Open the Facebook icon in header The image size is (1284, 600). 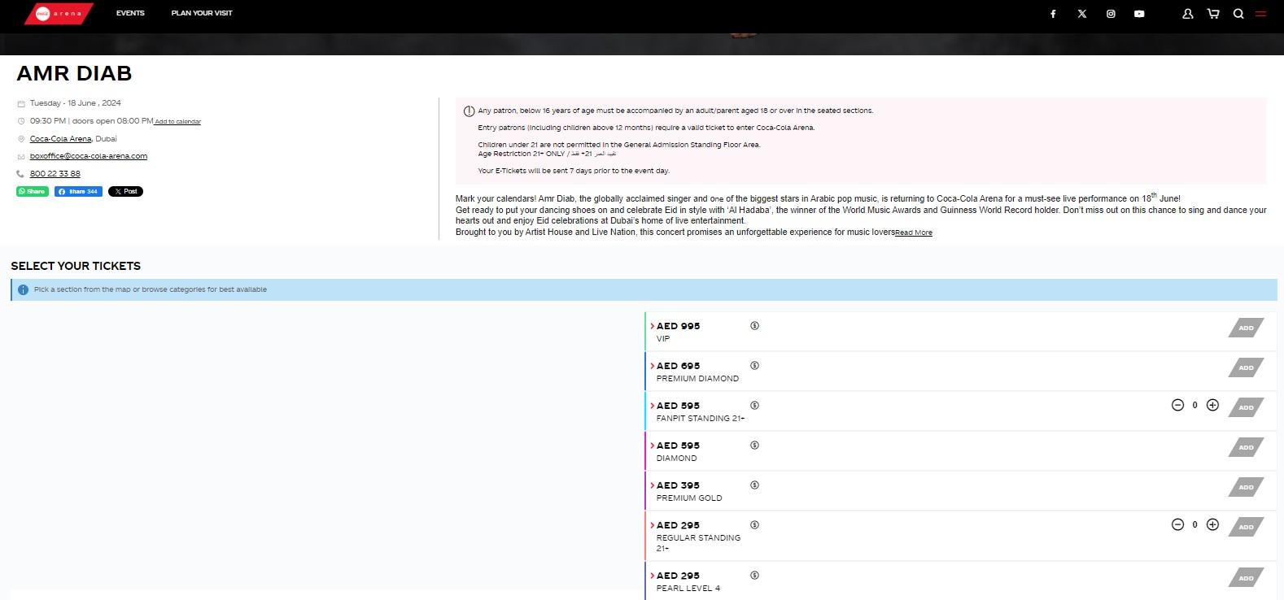click(1053, 14)
